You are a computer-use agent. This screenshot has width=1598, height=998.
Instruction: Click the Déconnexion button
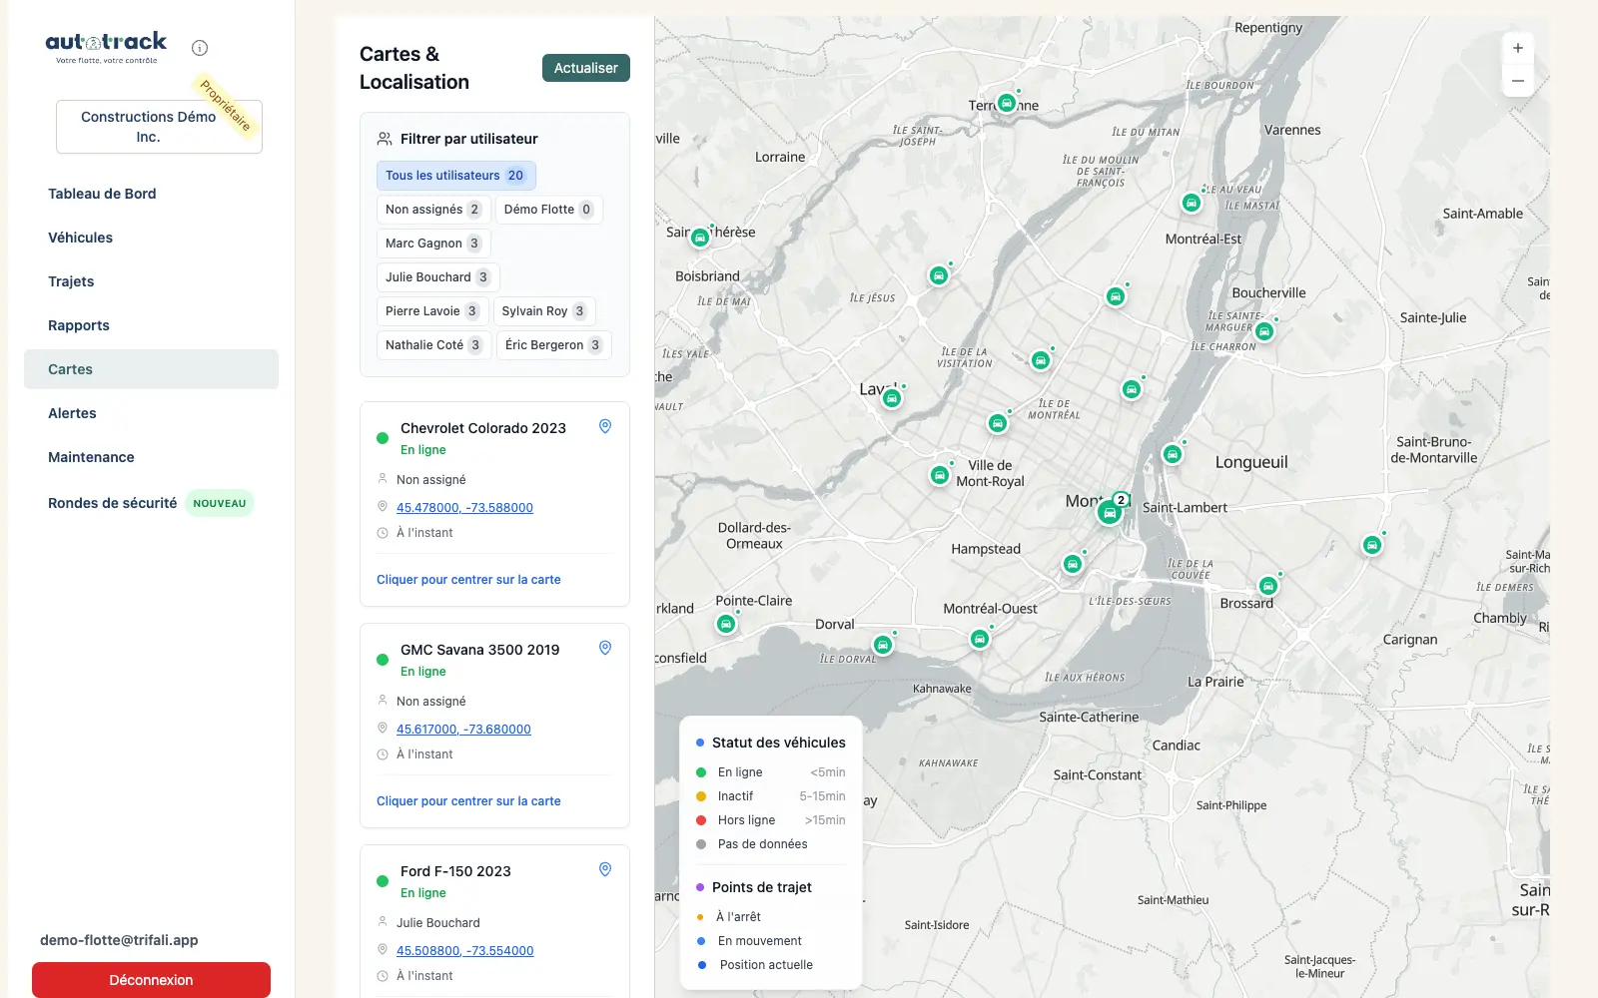point(151,980)
